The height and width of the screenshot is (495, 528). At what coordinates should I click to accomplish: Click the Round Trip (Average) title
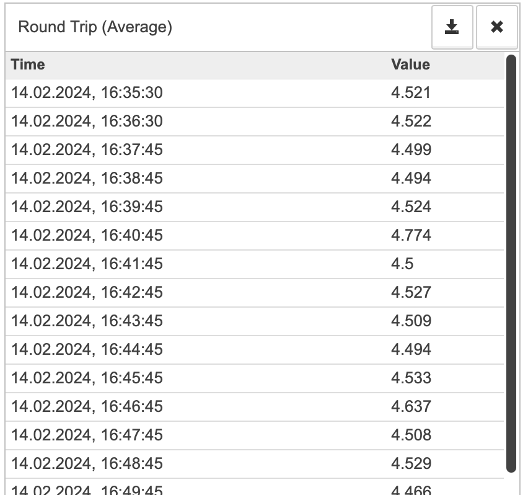point(95,27)
